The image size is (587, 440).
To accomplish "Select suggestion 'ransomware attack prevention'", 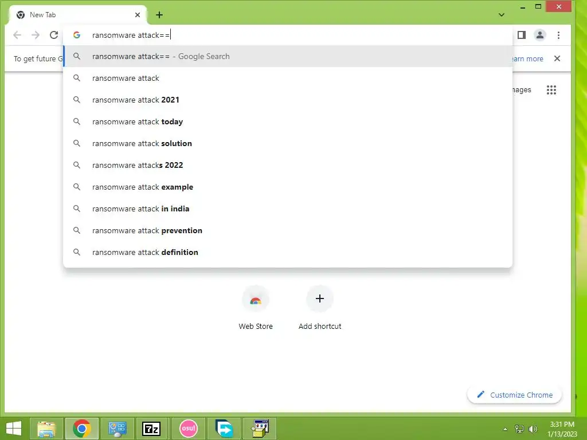I will [x=288, y=230].
